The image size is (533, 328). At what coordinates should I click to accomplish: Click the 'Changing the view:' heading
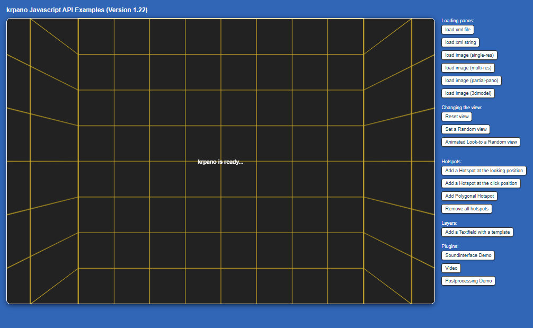[x=461, y=108]
